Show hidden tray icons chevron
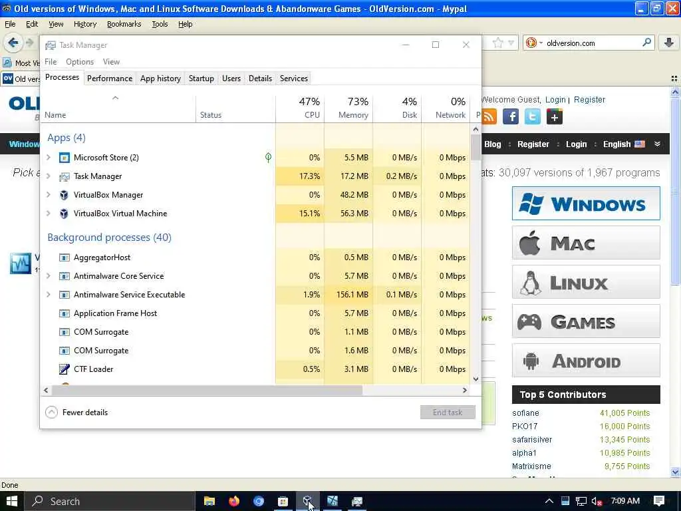The image size is (681, 511). [549, 501]
